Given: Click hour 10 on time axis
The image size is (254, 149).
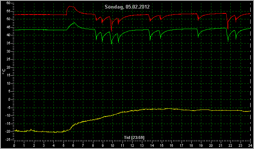Looking at the screenshot, I should (112, 145).
